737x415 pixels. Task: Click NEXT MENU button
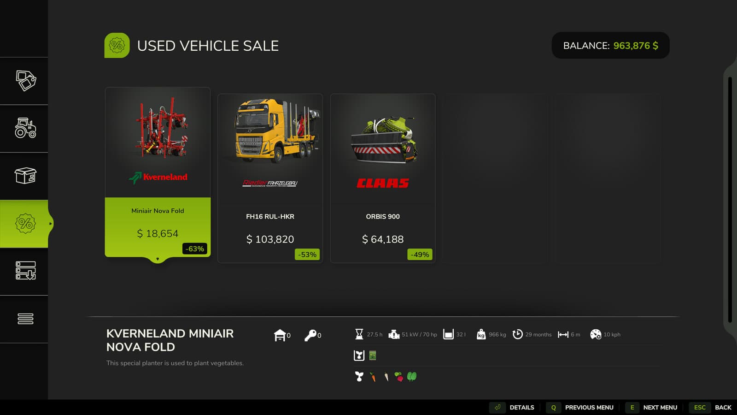click(x=652, y=408)
